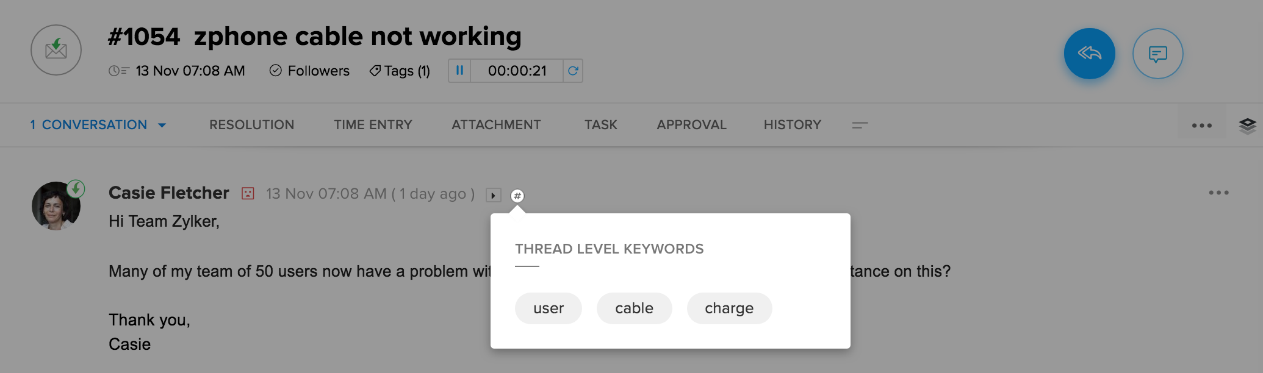Open message thread more actions ellipsis
1263x373 pixels.
click(x=1218, y=193)
